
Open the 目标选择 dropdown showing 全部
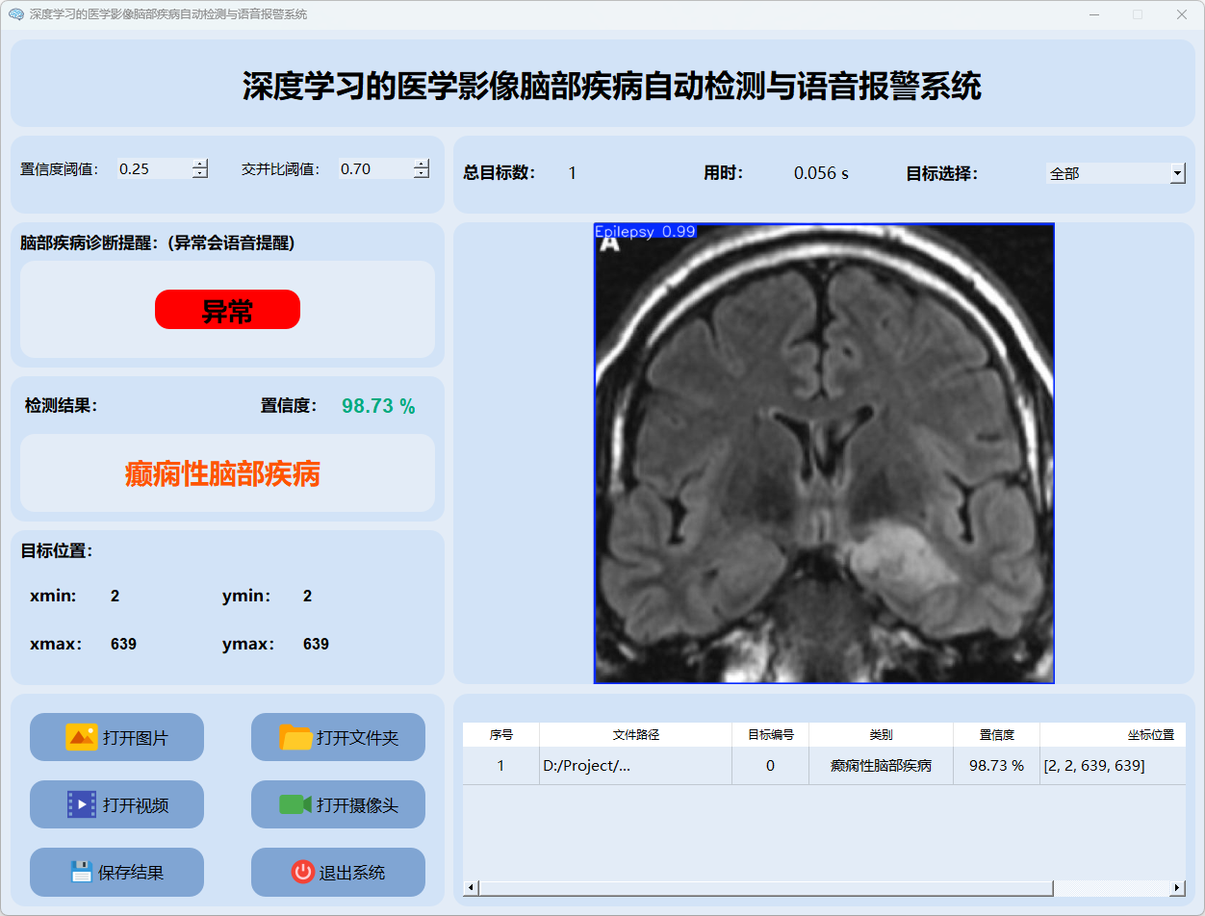click(x=1115, y=173)
